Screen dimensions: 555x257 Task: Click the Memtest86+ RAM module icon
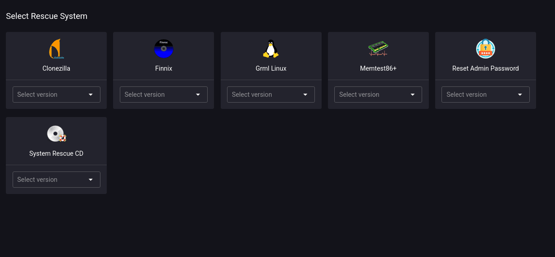pyautogui.click(x=378, y=49)
